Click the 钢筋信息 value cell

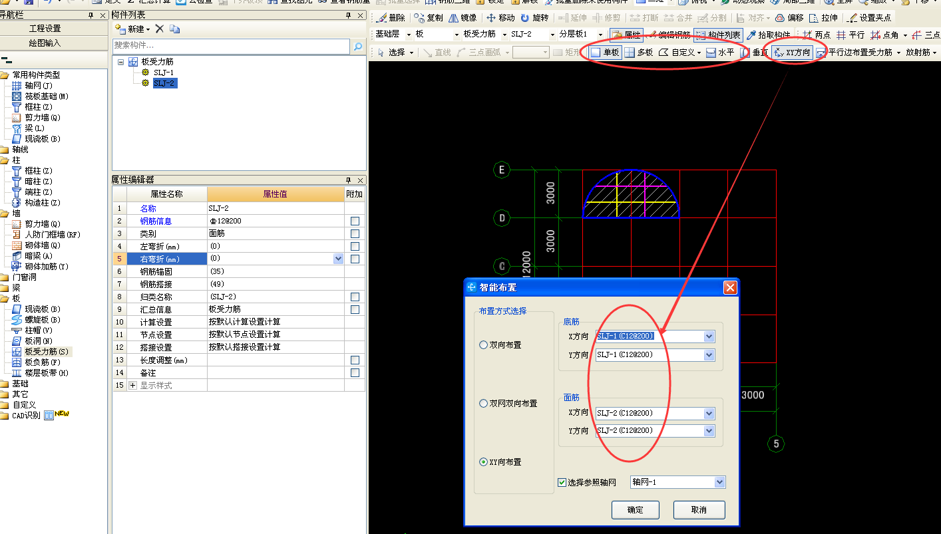276,221
